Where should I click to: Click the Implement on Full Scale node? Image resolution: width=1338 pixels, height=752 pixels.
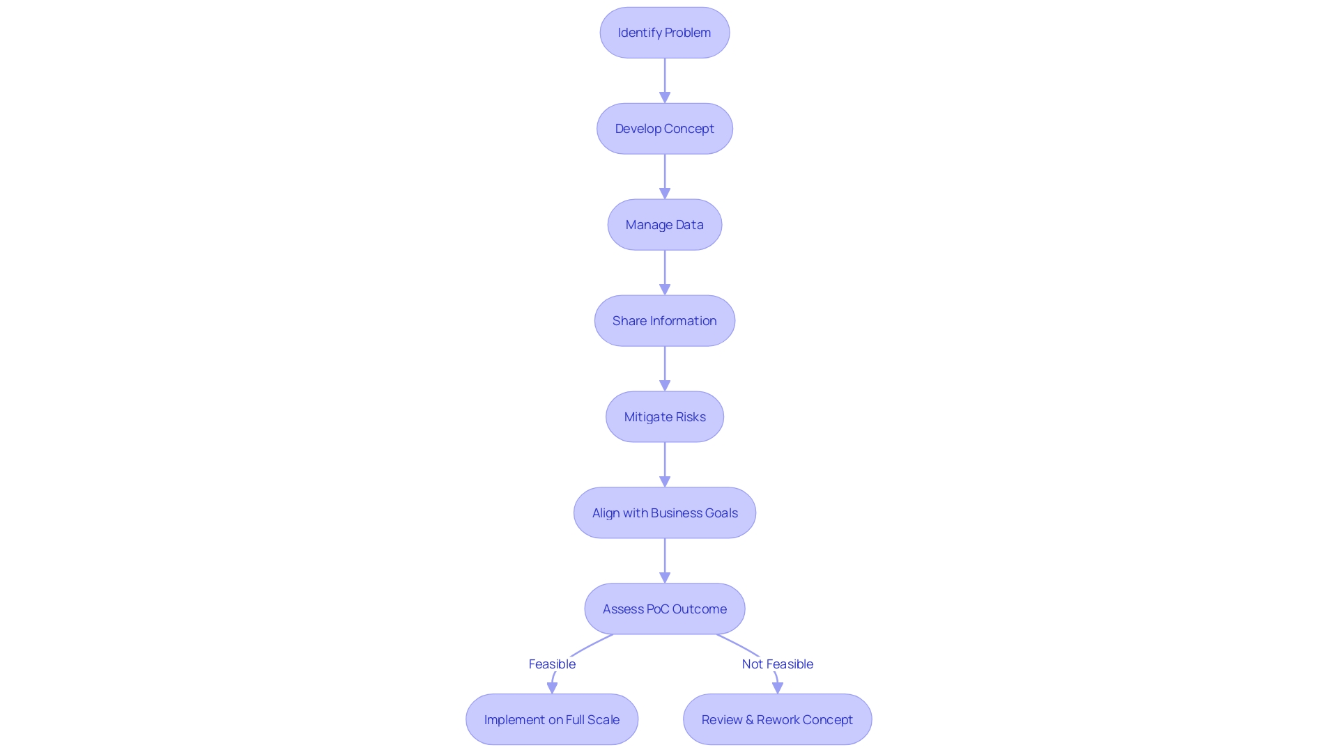click(x=551, y=719)
